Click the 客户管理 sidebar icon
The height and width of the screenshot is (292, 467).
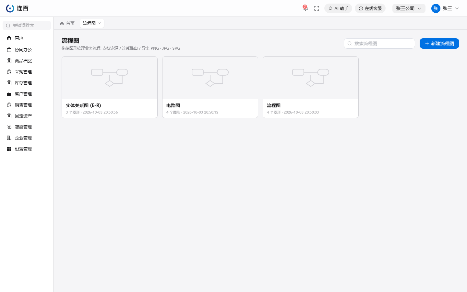pyautogui.click(x=9, y=94)
